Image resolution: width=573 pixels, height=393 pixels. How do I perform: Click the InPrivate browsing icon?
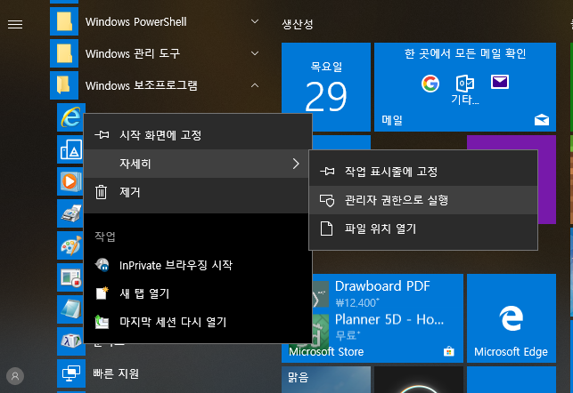[102, 265]
